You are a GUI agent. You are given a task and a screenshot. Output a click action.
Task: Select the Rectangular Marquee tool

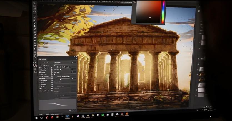(x=34, y=6)
